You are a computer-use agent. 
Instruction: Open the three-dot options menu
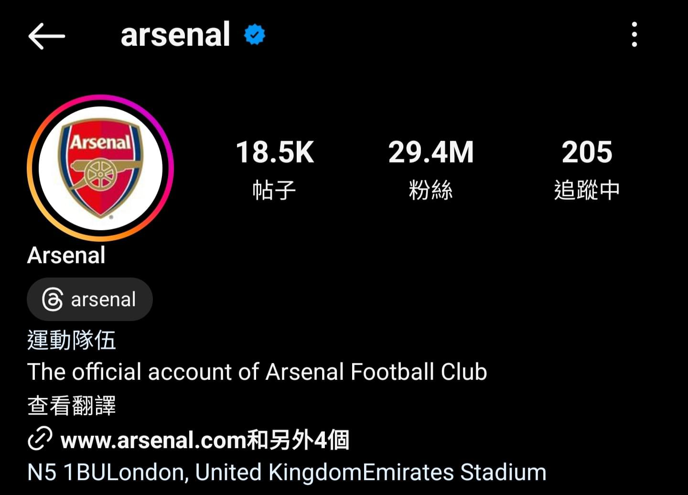click(634, 35)
